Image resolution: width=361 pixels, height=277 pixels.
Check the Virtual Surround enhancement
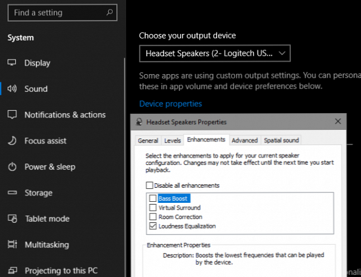pyautogui.click(x=153, y=208)
